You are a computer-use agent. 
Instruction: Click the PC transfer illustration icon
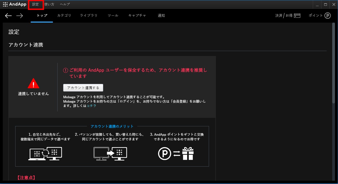pyautogui.click(x=110, y=154)
